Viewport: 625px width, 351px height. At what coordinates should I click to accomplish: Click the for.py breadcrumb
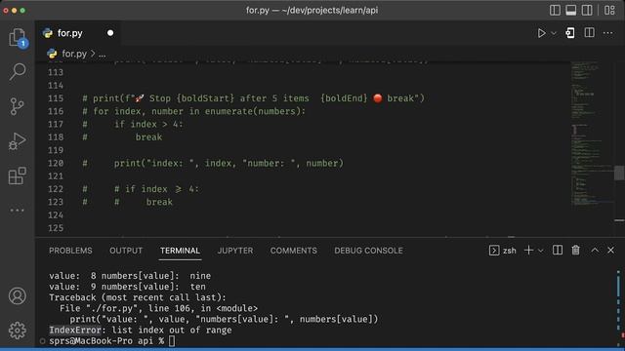74,54
